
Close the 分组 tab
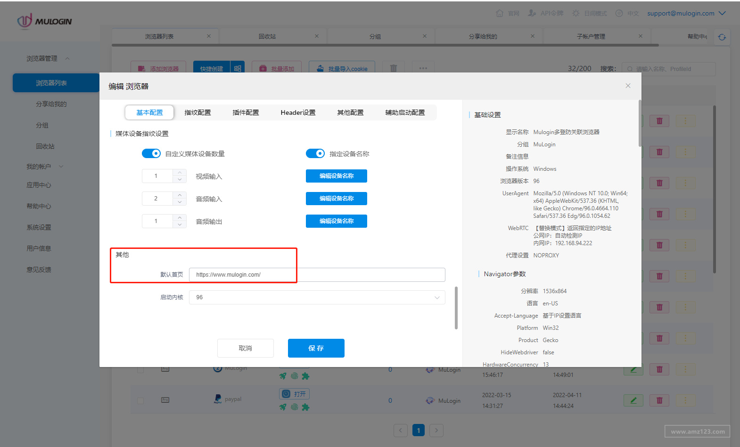point(425,36)
